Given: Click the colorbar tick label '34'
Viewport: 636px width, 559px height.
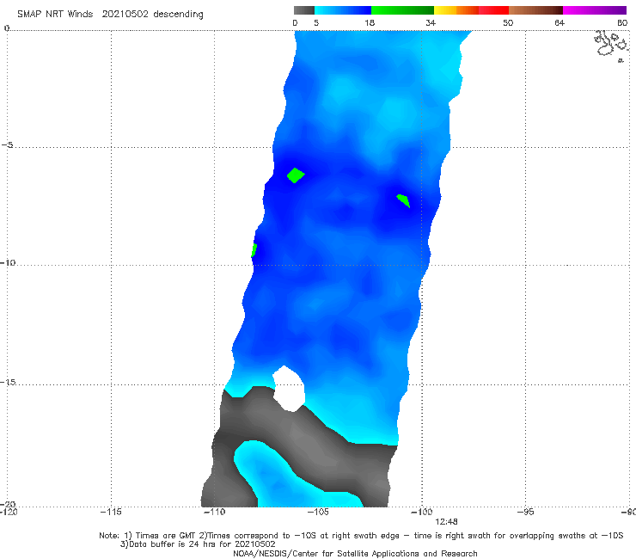Looking at the screenshot, I should coord(431,22).
